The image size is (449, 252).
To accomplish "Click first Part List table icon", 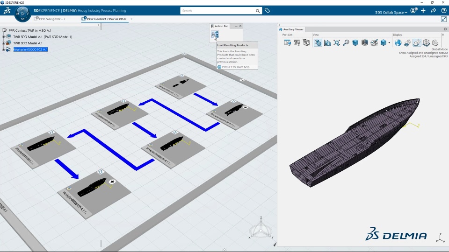I will 288,42.
